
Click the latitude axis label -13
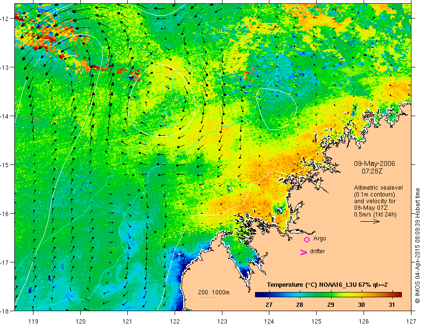coord(5,67)
